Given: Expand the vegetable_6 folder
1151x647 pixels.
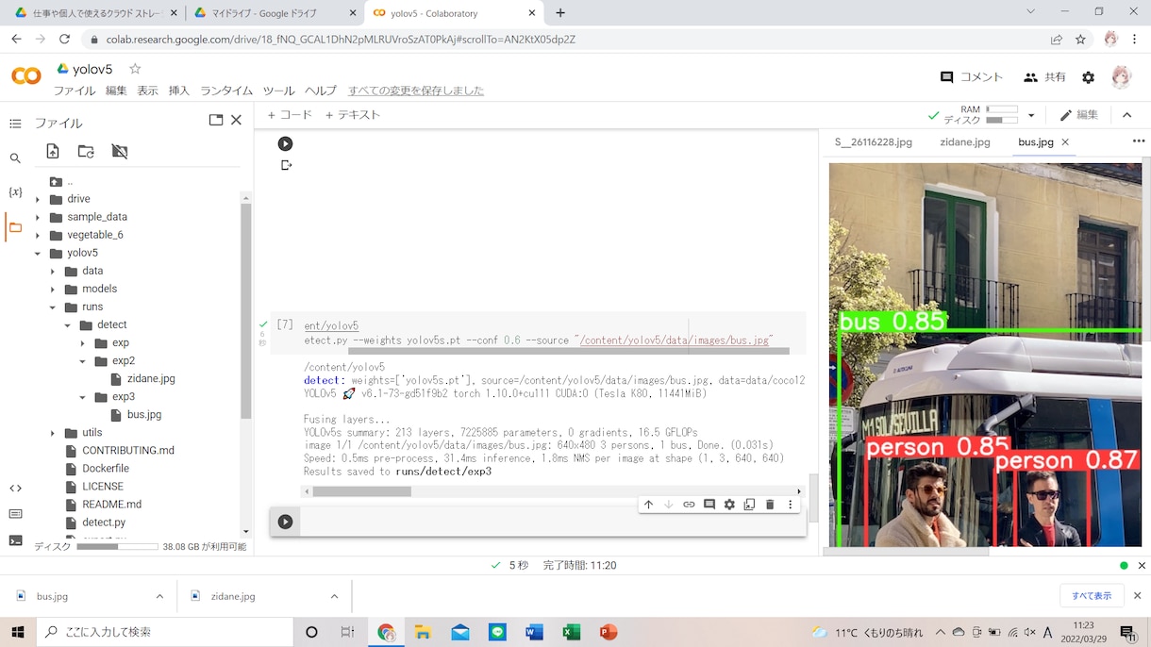Looking at the screenshot, I should [x=38, y=236].
